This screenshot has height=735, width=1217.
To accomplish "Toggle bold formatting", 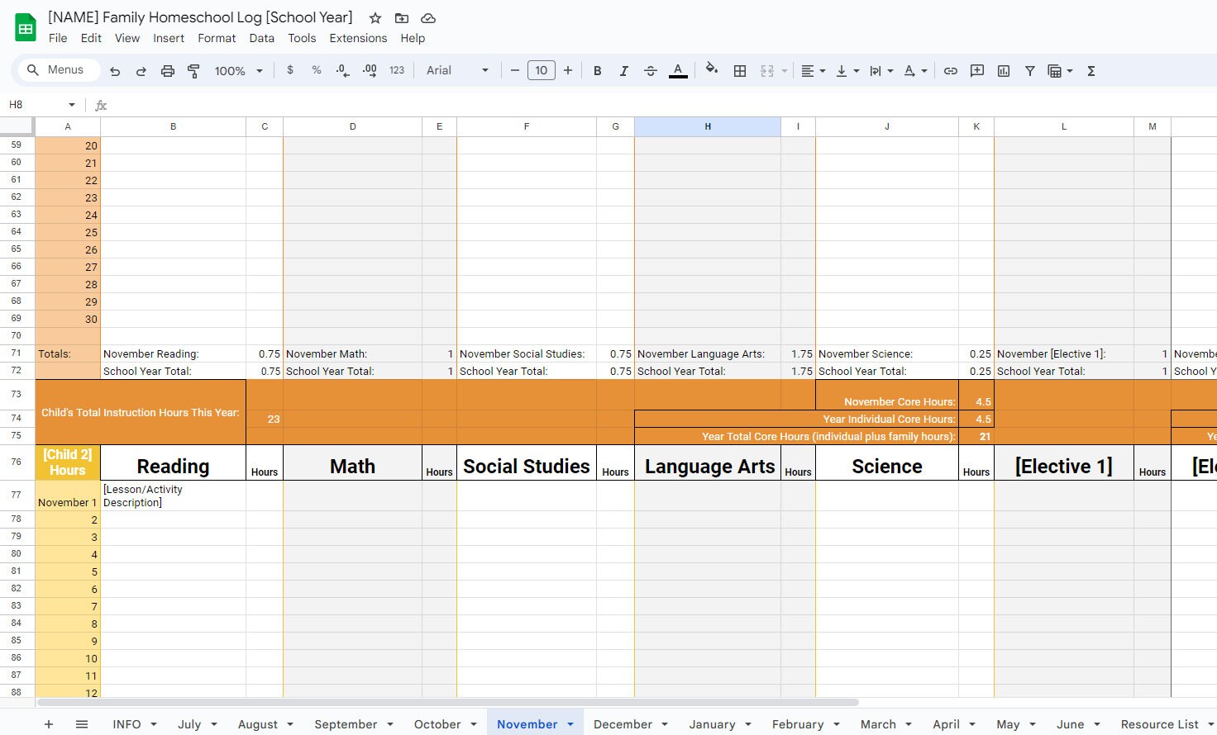I will click(598, 70).
